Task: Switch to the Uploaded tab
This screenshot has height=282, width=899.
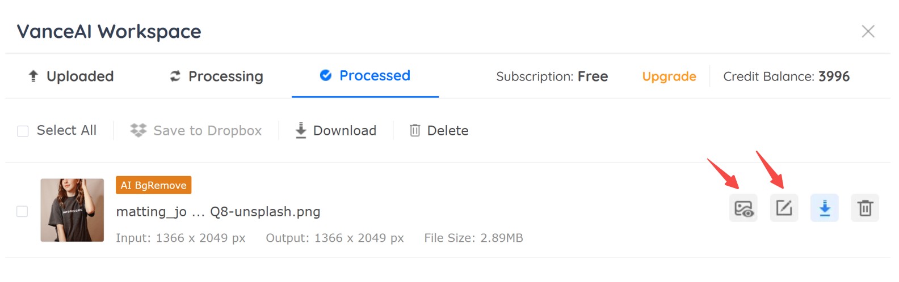Action: [71, 76]
